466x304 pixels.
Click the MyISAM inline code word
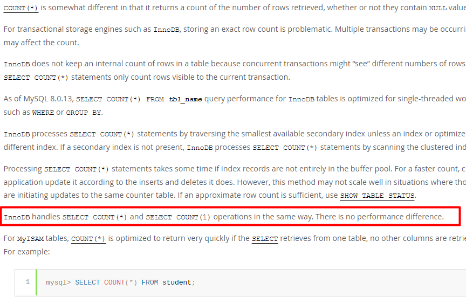pos(30,239)
